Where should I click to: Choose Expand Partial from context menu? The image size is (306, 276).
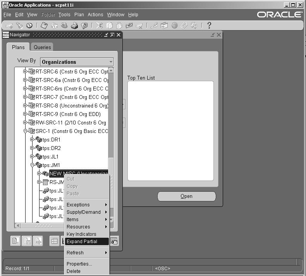[x=87, y=242]
